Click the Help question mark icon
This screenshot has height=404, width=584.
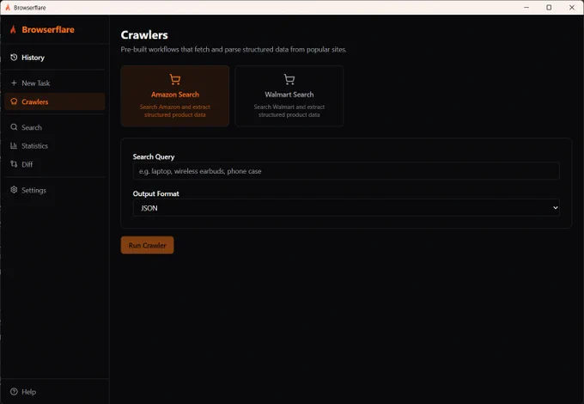click(x=14, y=391)
